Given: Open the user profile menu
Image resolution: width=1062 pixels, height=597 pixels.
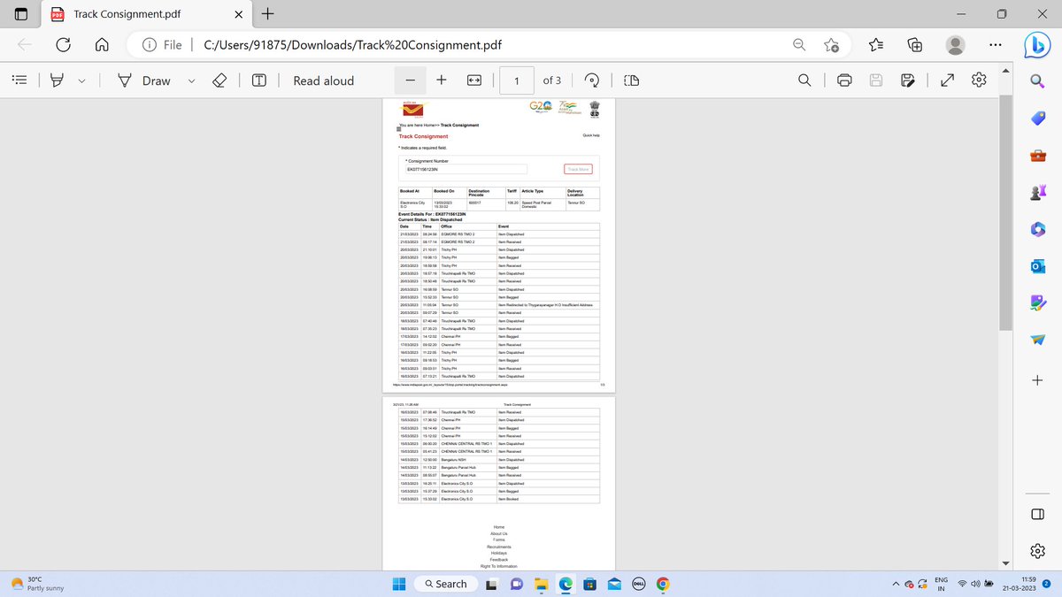Looking at the screenshot, I should (x=955, y=44).
